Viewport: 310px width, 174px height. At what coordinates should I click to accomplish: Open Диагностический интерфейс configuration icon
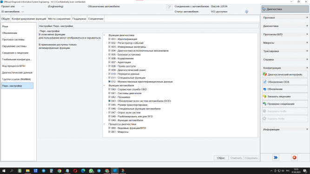[265, 74]
